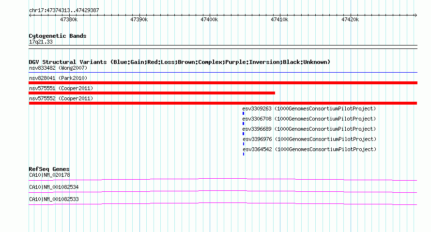This screenshot has width=431, height=232.
Task: Open the CA10|NM_020178 gene label
Action: [x=49, y=175]
